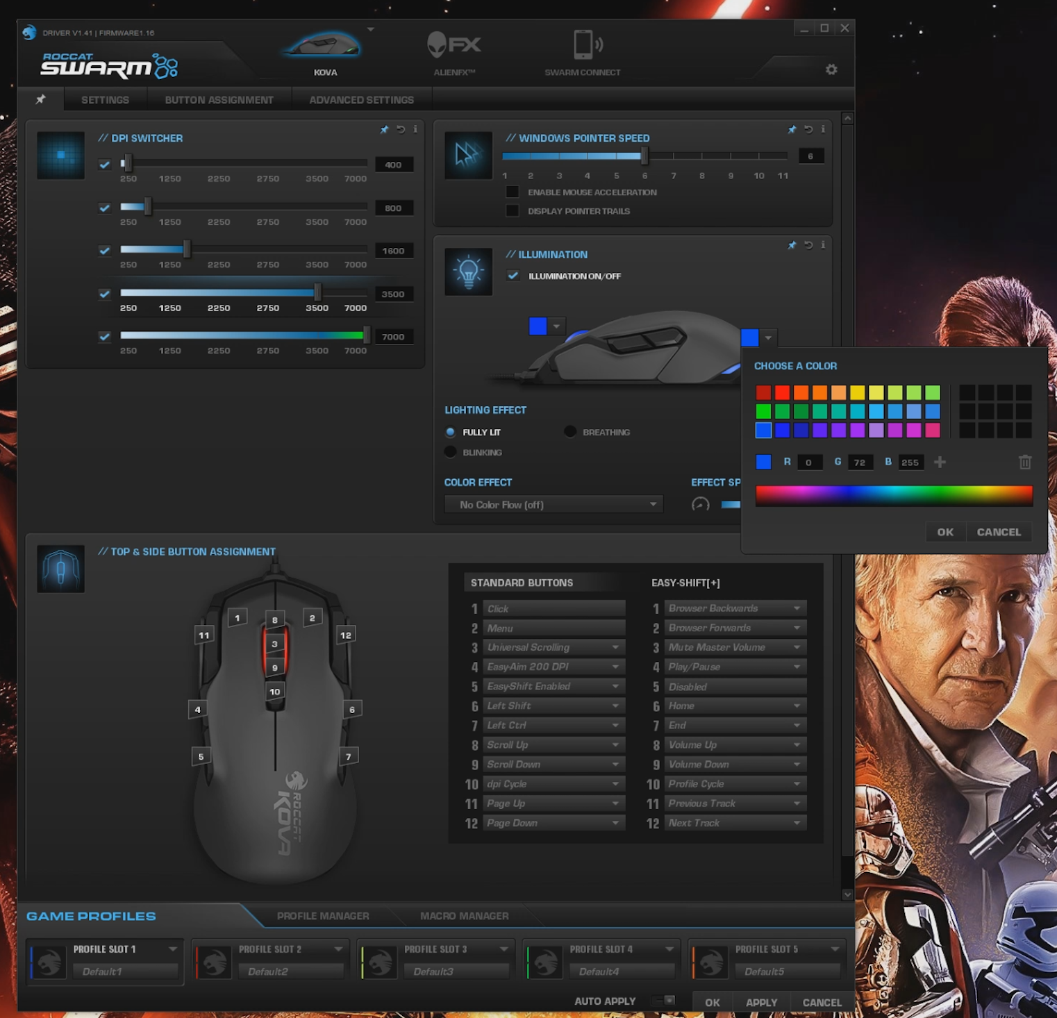Reset the Illumination panel
The image size is (1057, 1018).
[808, 245]
